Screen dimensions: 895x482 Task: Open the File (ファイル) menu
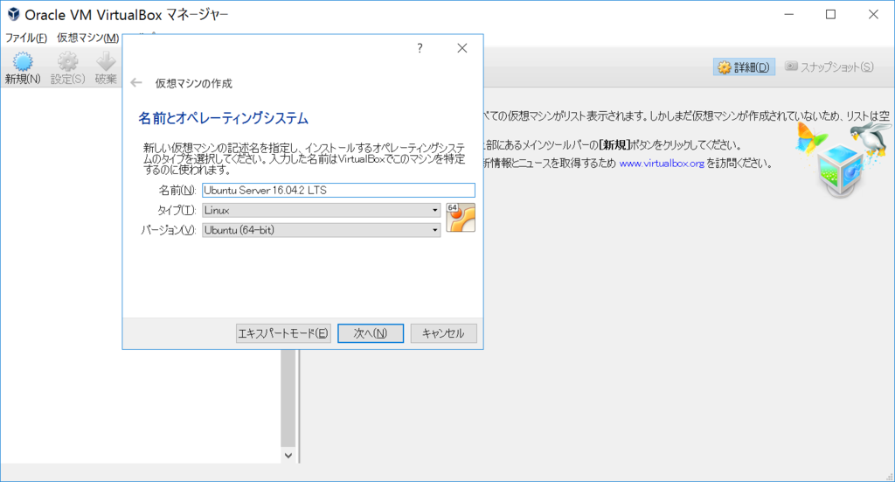tap(26, 38)
